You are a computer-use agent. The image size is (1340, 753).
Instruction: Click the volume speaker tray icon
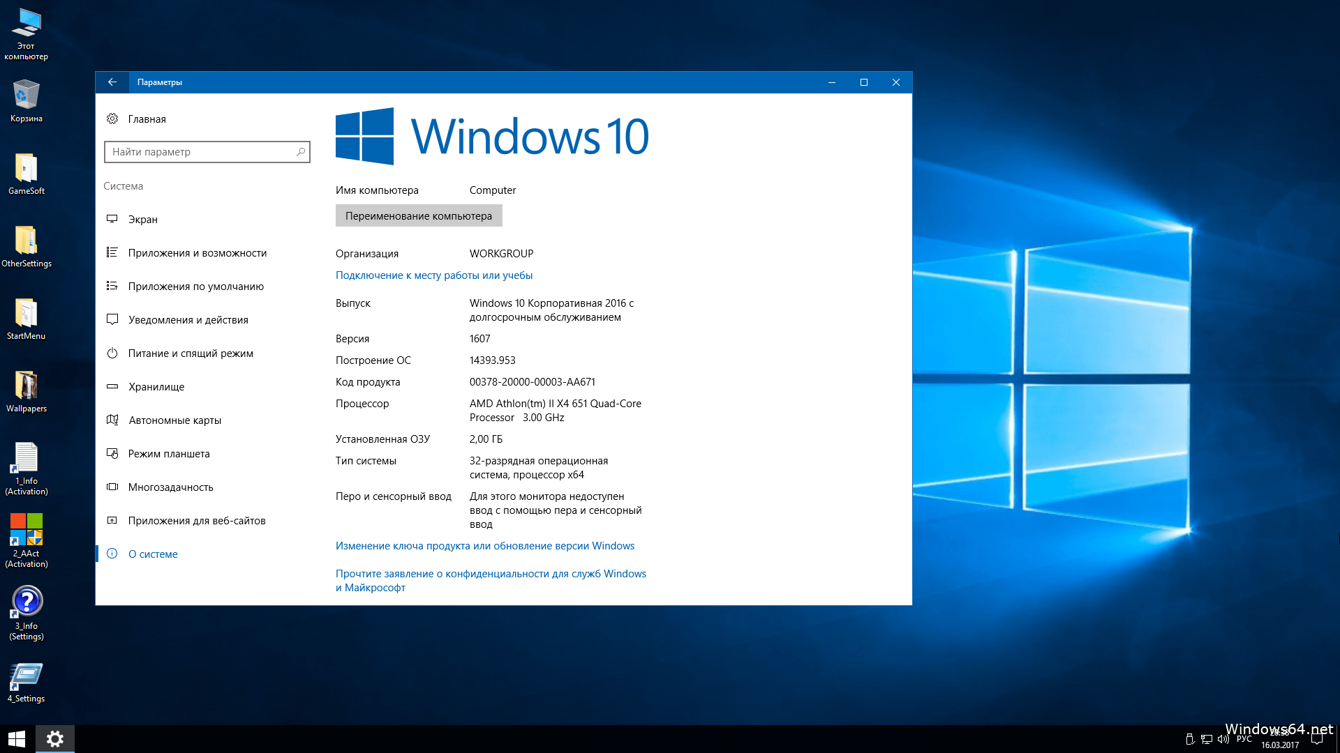(x=1223, y=739)
